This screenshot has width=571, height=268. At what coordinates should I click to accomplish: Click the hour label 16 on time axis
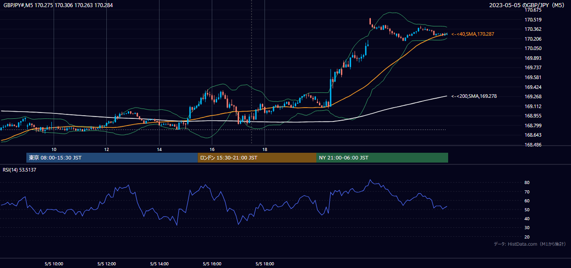click(212, 149)
